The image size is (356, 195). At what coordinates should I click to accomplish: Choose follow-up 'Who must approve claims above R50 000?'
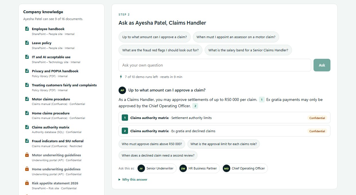click(152, 144)
